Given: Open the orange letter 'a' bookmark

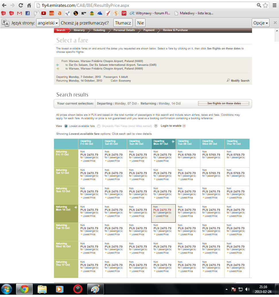Looking at the screenshot, I should pos(59,13).
